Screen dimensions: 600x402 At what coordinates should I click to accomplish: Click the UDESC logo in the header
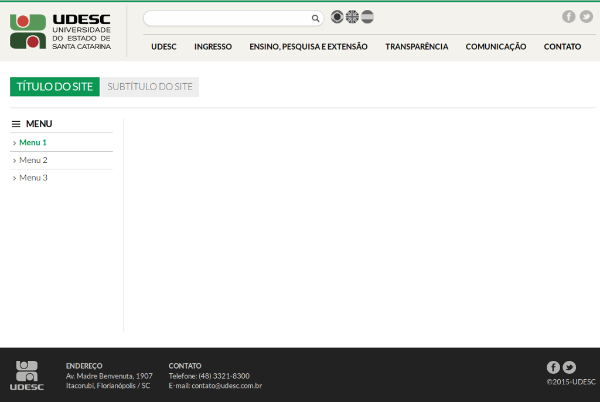[60, 32]
